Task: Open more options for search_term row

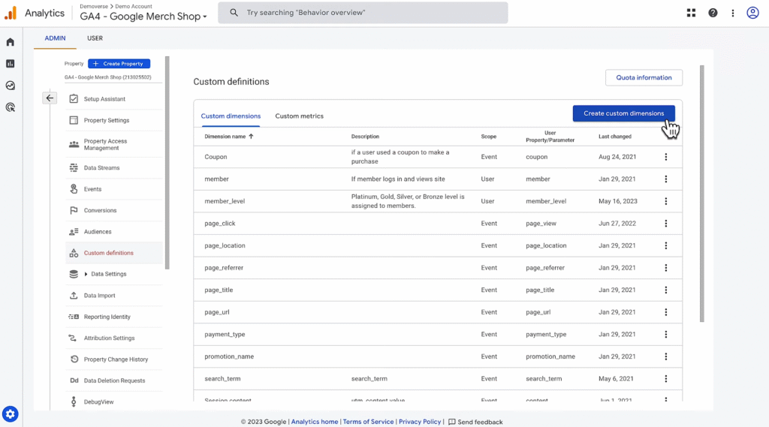Action: coord(665,378)
